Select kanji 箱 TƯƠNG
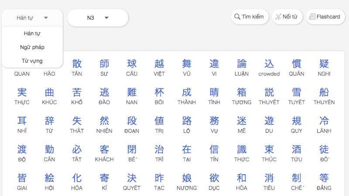349x196 pixels. point(242,96)
